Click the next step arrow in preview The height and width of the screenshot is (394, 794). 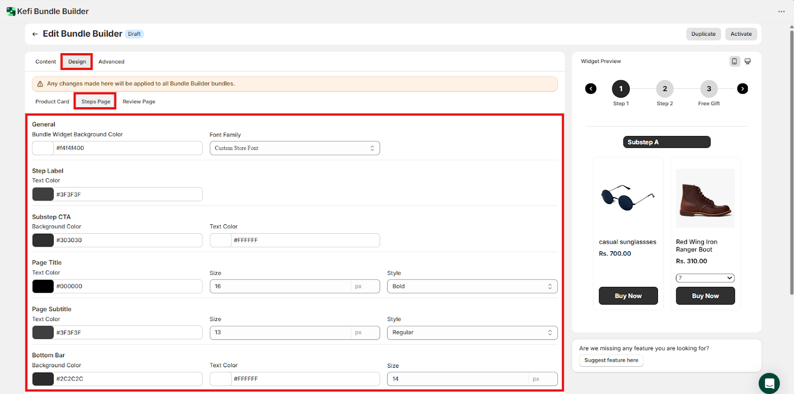(742, 89)
